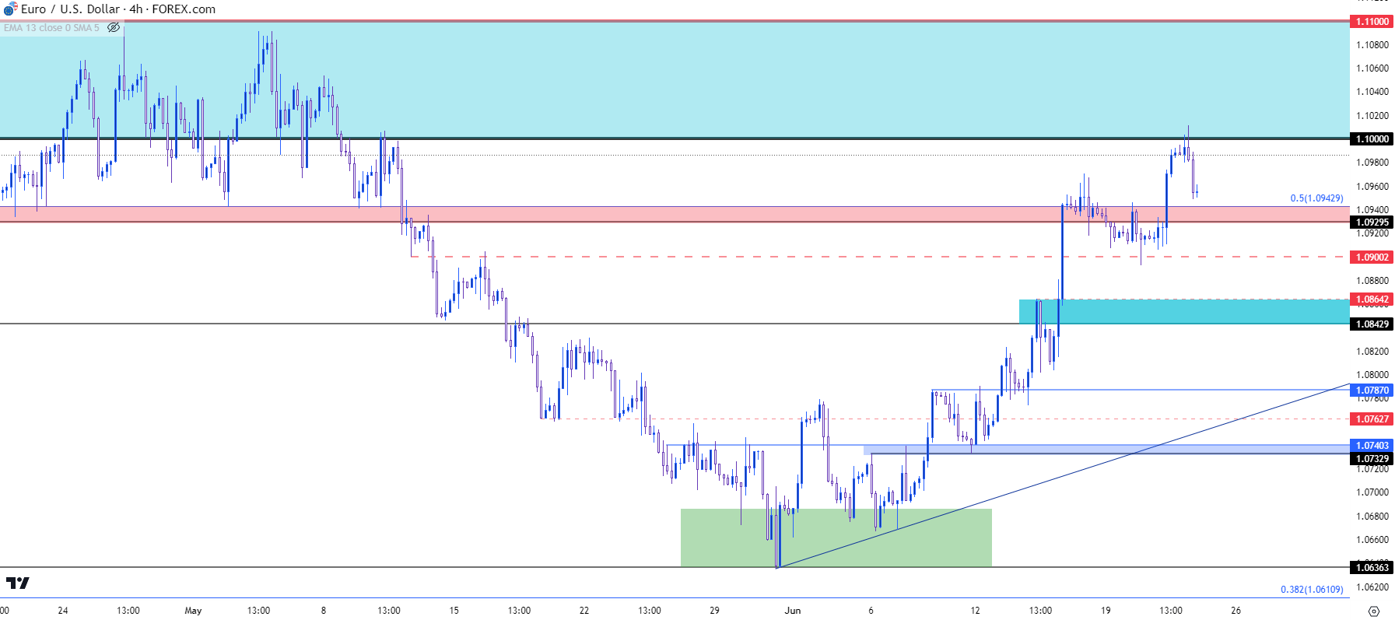The width and height of the screenshot is (1395, 620).
Task: Click the EUR/USD flag symbol icon
Action: [10, 9]
